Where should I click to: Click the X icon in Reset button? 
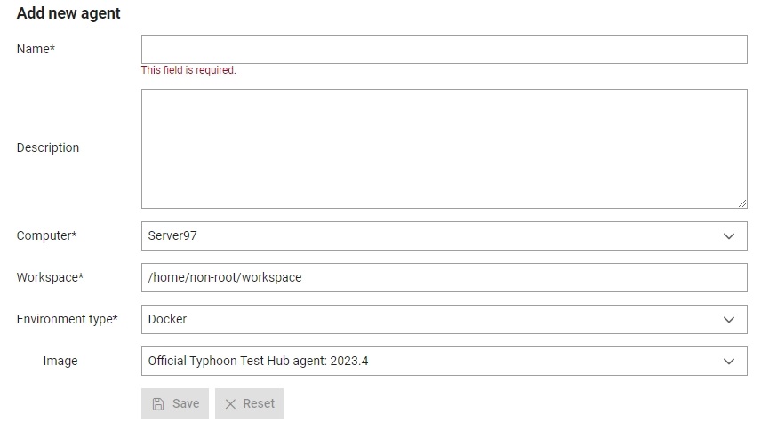(230, 404)
